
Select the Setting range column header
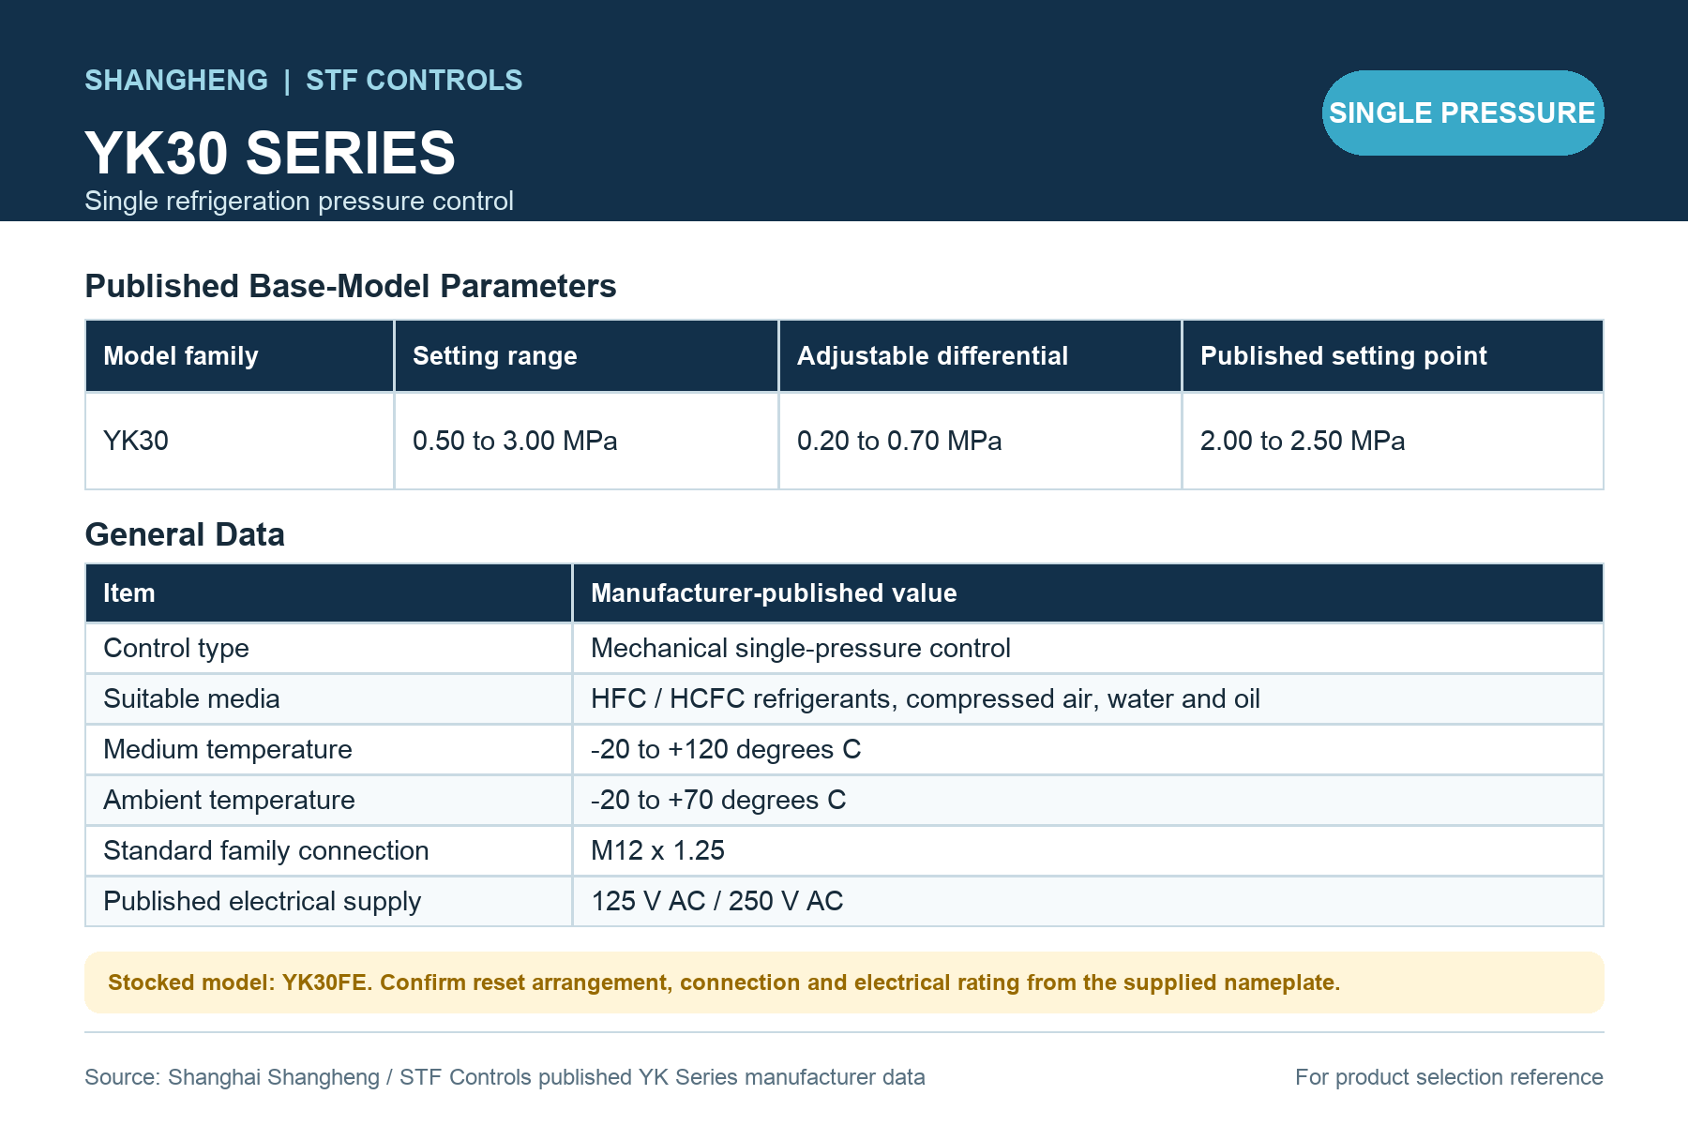click(x=587, y=356)
